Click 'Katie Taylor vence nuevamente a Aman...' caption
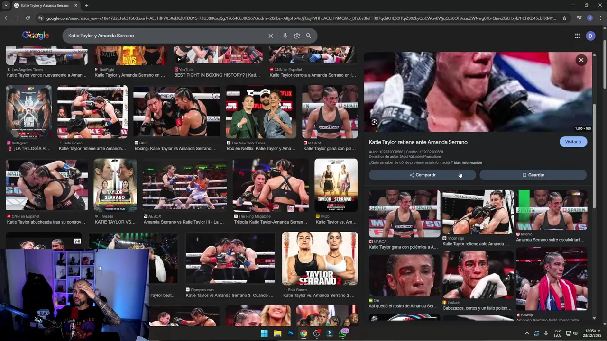 [46, 75]
